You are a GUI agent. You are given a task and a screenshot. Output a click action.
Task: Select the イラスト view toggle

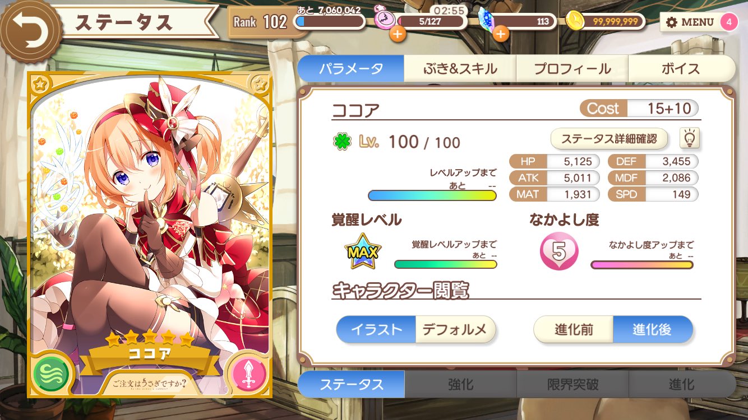[376, 329]
